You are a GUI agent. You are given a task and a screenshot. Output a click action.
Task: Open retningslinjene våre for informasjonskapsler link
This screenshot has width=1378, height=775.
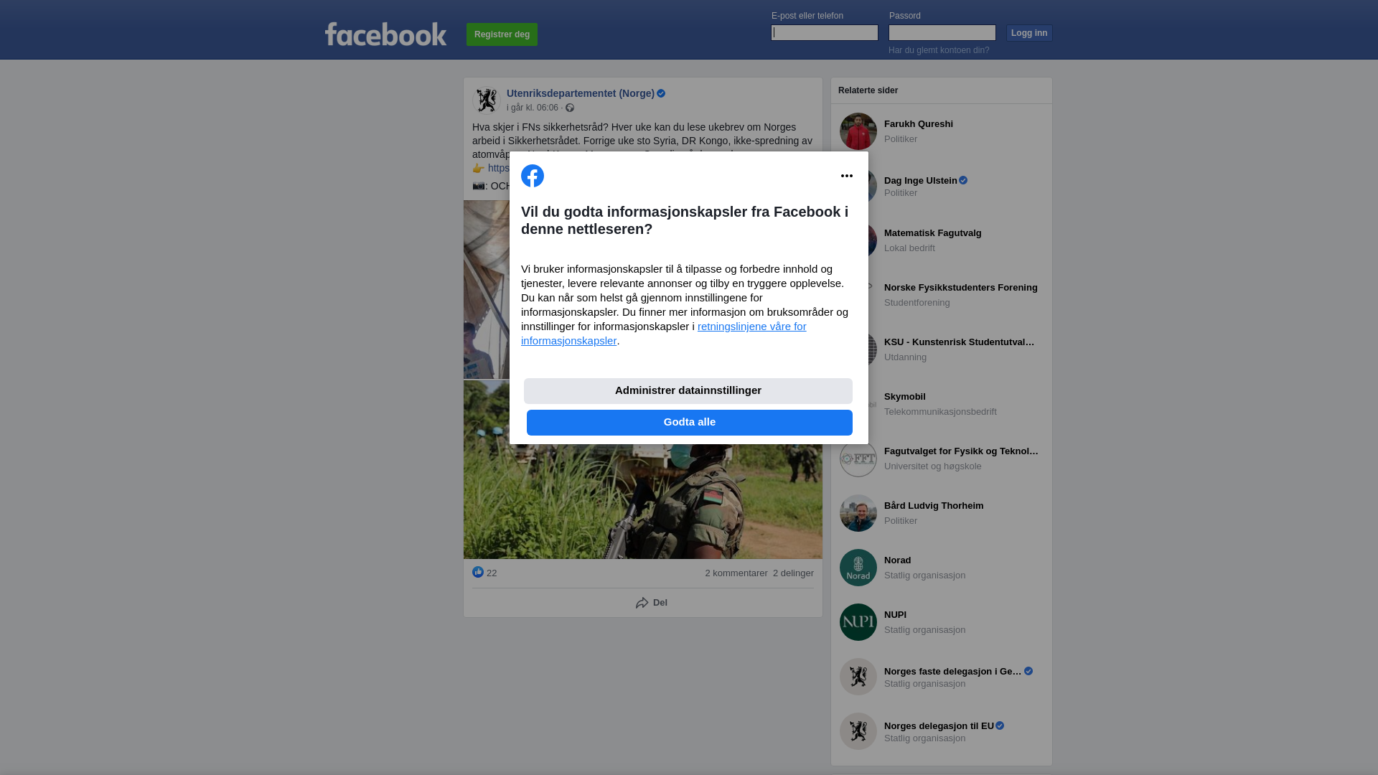(664, 334)
